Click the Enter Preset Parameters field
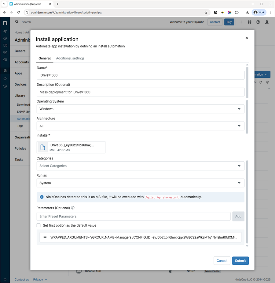This screenshot has width=275, height=283. click(x=134, y=217)
